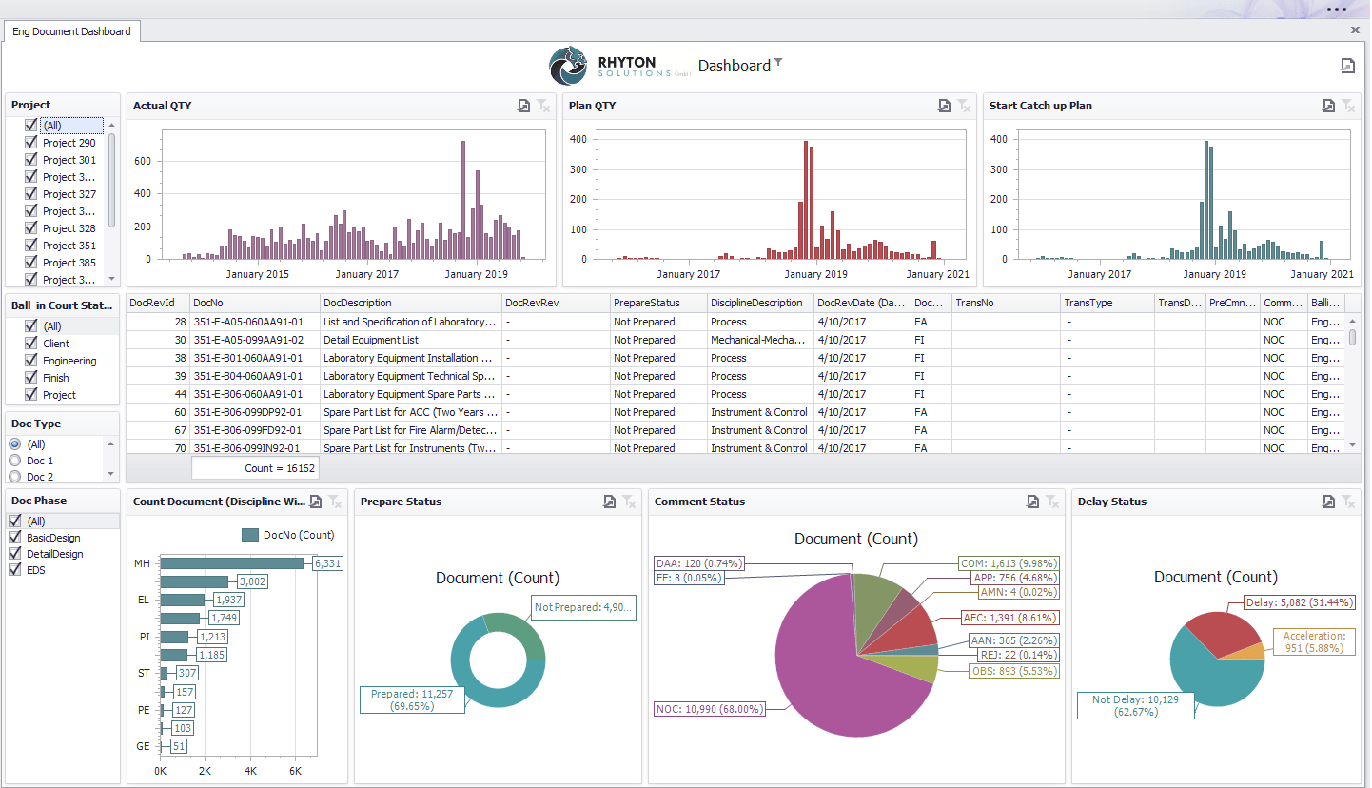This screenshot has height=788, width=1372.
Task: Export the Plan QTY chart
Action: [x=945, y=107]
